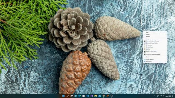Choose Refresh in context menu
This screenshot has width=175, height=98.
click(155, 36)
